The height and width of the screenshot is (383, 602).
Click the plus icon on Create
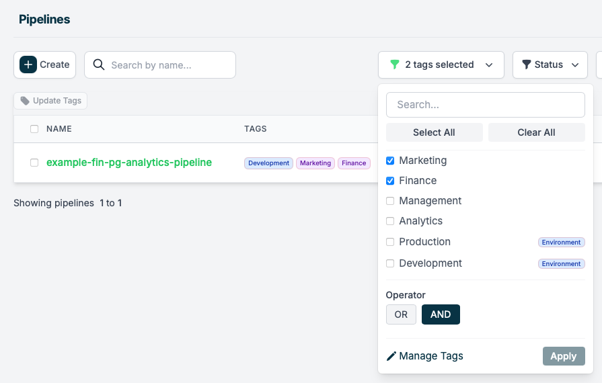click(28, 65)
